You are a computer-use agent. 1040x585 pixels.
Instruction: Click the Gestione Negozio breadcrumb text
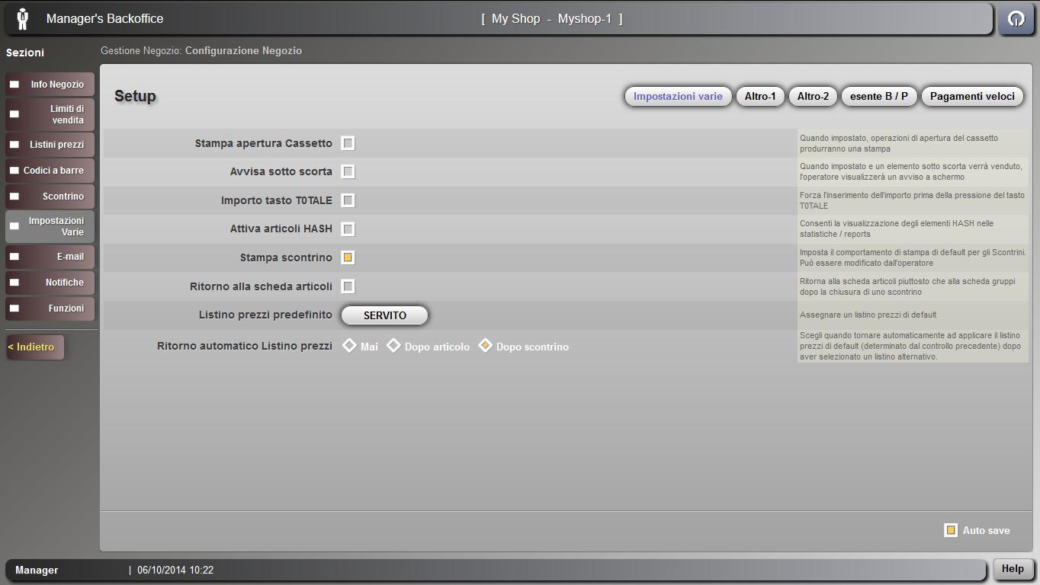pos(141,51)
